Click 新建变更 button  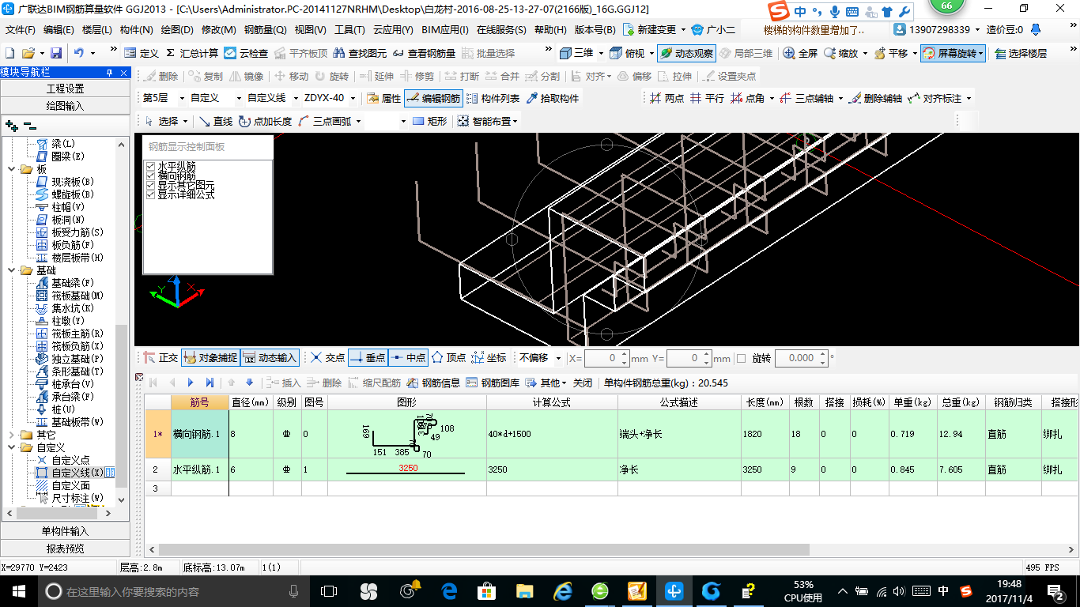[x=651, y=30]
